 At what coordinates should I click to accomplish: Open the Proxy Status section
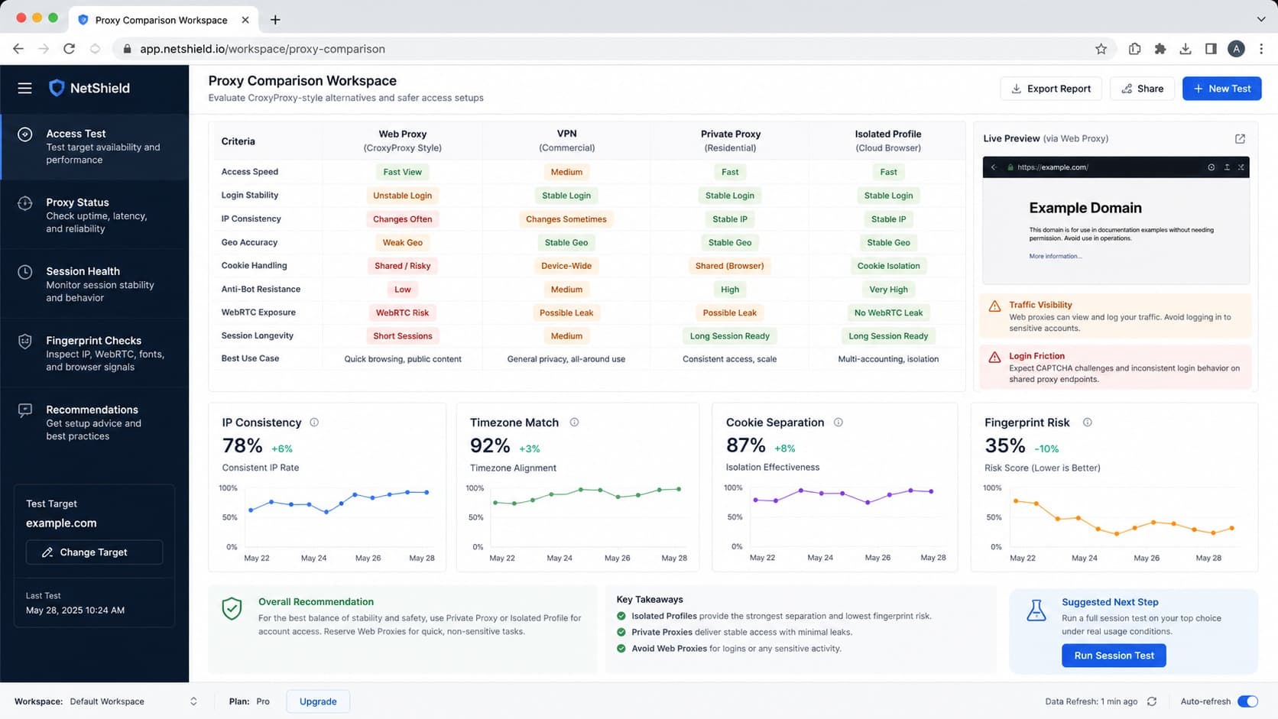tap(95, 215)
